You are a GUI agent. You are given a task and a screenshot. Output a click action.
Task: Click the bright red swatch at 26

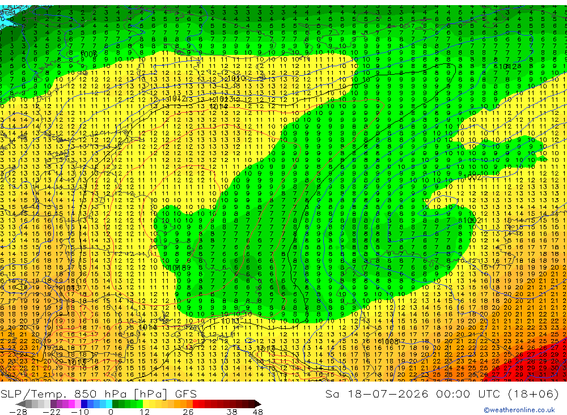[x=196, y=404]
